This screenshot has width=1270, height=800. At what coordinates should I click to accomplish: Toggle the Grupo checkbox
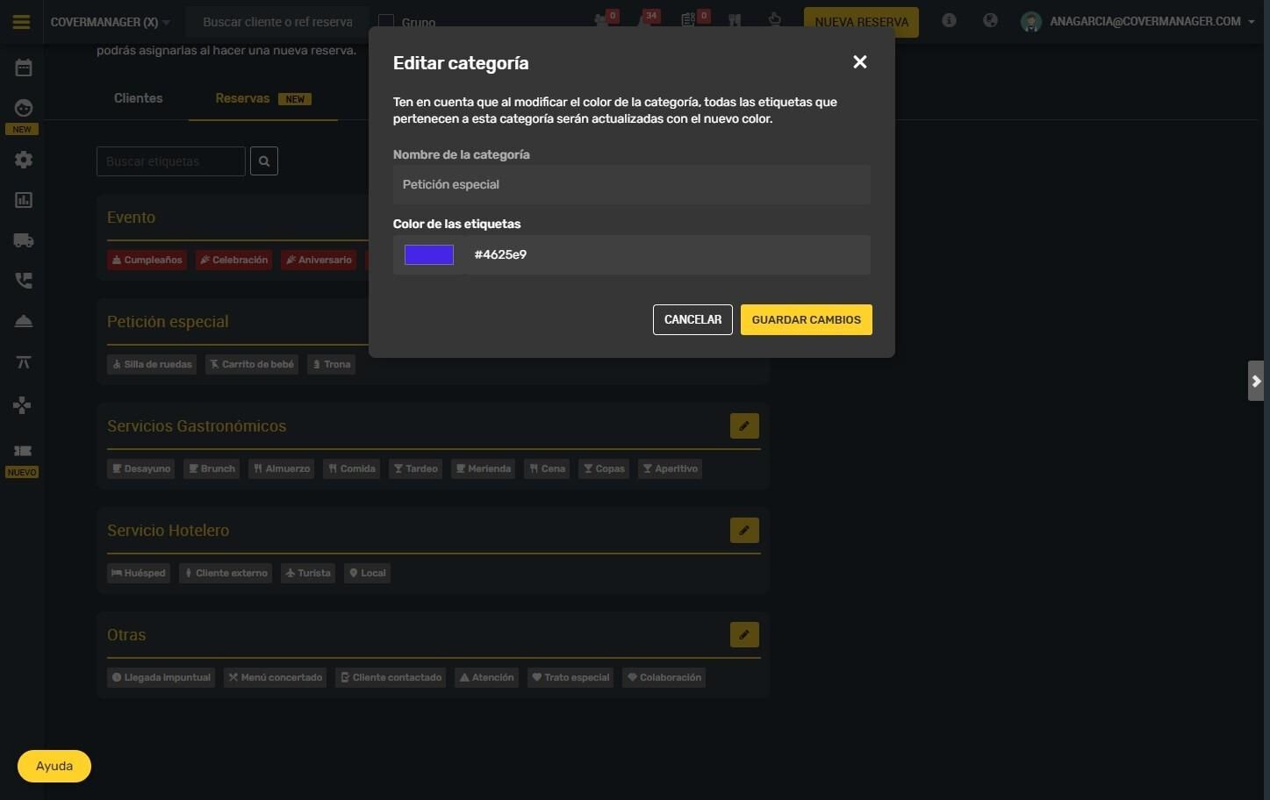pos(385,22)
